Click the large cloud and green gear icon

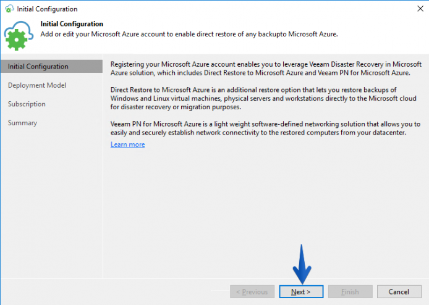tap(19, 36)
